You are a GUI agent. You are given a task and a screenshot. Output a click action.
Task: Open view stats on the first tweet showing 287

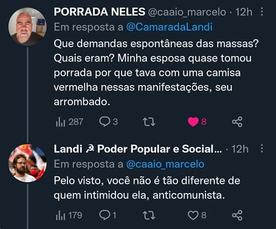coord(69,122)
